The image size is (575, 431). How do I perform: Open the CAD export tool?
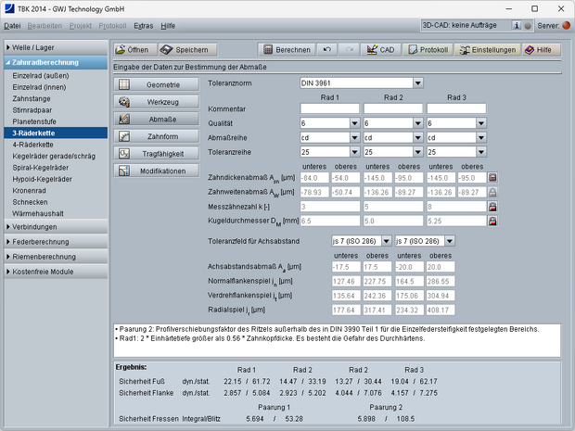(382, 49)
